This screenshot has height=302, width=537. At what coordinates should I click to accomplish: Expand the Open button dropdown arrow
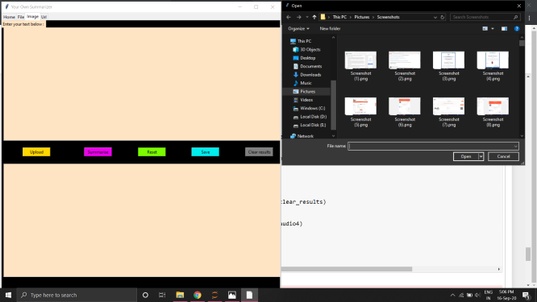(x=481, y=156)
